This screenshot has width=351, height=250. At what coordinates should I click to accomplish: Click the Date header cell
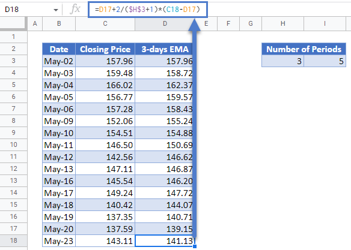click(x=59, y=49)
